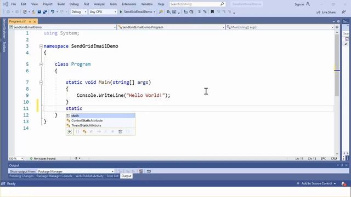This screenshot has height=197, width=351.
Task: Open the Project menu
Action: coord(48,4)
